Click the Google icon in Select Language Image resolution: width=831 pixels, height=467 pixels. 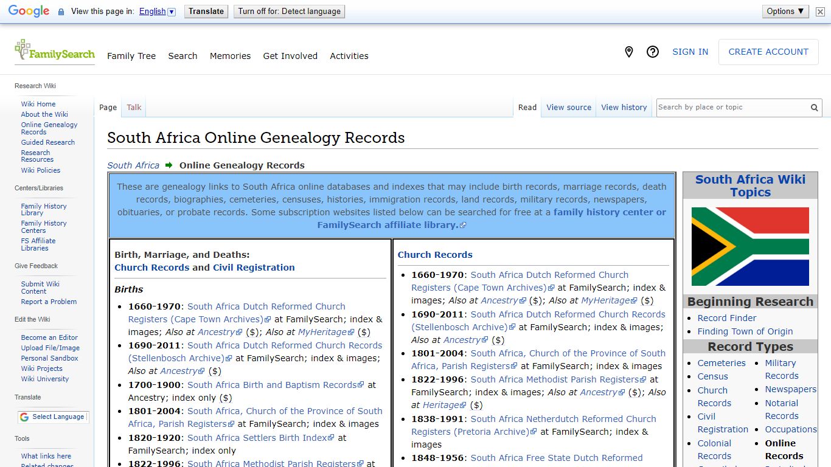(x=24, y=417)
